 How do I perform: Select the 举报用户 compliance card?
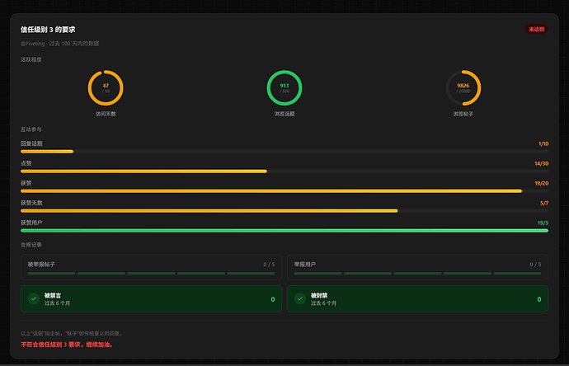pos(417,267)
